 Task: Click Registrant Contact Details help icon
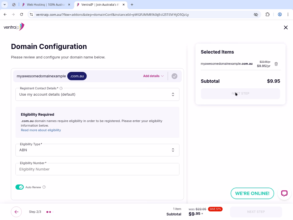pos(61,89)
